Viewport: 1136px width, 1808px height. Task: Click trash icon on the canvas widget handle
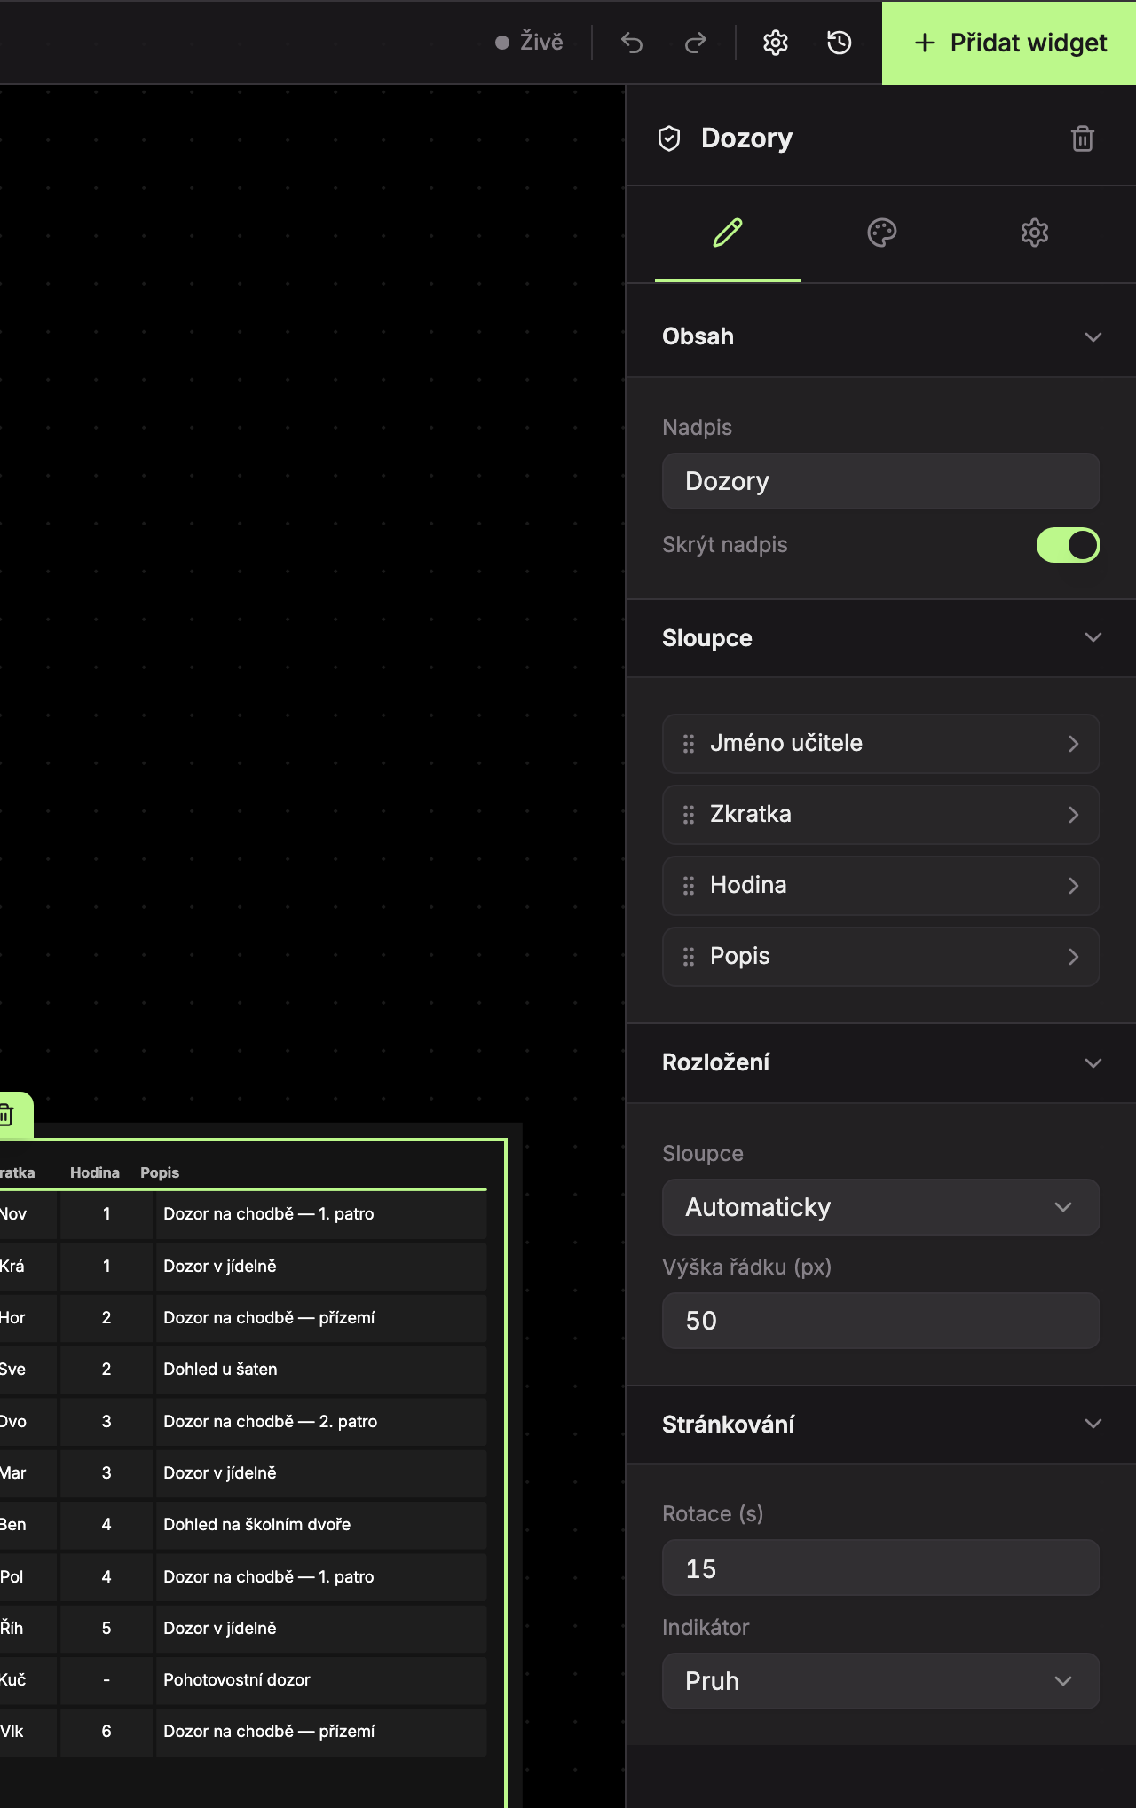(x=7, y=1114)
